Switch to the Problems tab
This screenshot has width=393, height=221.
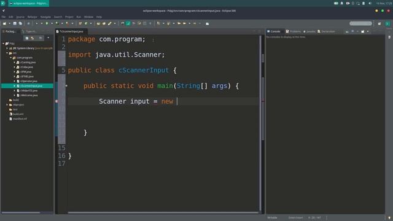click(x=294, y=31)
